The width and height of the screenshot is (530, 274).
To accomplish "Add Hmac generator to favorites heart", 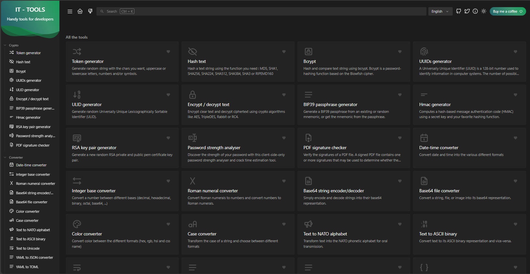I will click(x=515, y=95).
